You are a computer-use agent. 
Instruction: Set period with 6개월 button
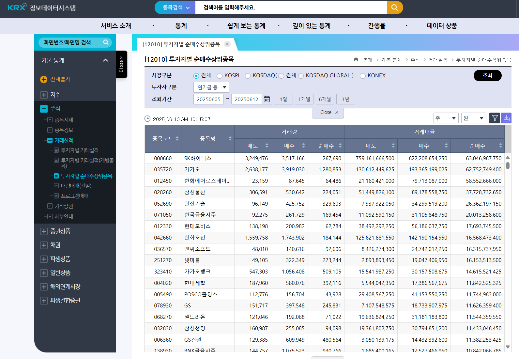(325, 99)
